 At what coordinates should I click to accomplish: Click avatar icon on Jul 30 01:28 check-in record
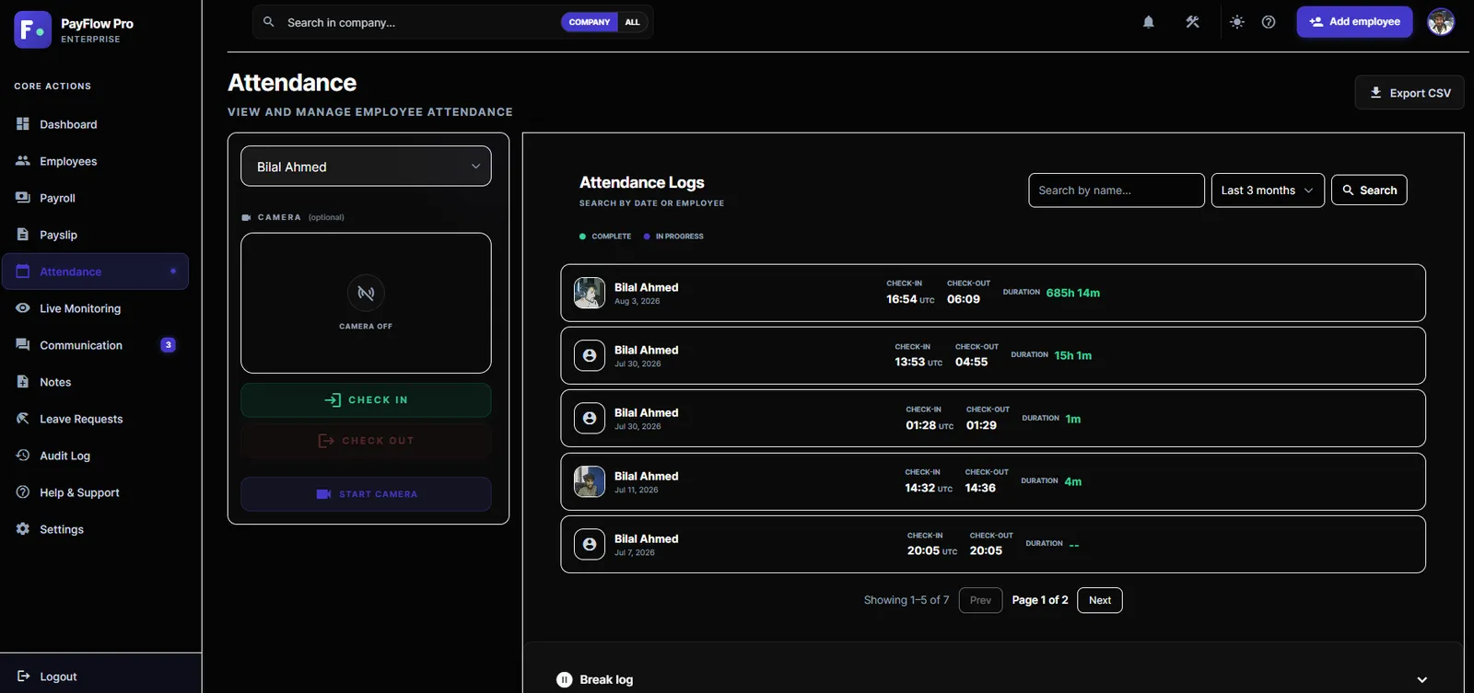[590, 418]
